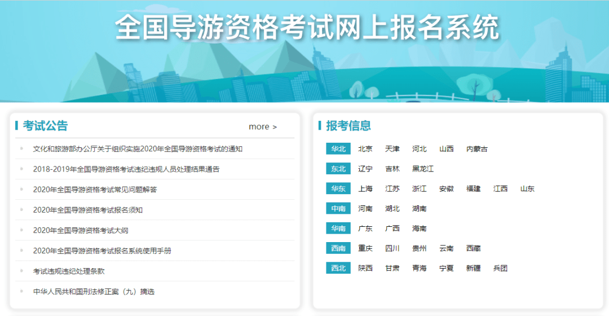609x316 pixels.
Task: Choose 广西 province link
Action: (x=392, y=228)
